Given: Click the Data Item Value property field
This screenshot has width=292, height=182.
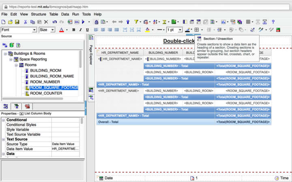Looking at the screenshot, I should [x=65, y=149].
